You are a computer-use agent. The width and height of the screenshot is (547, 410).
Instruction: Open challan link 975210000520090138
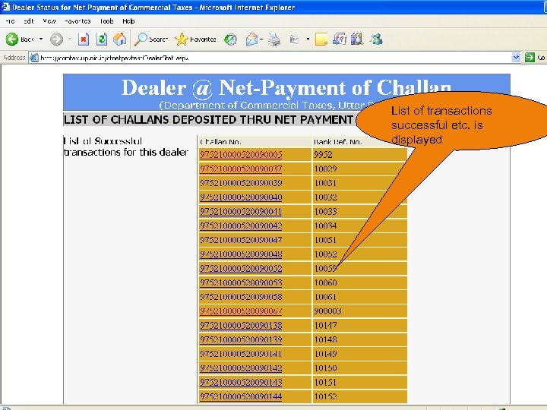point(241,325)
